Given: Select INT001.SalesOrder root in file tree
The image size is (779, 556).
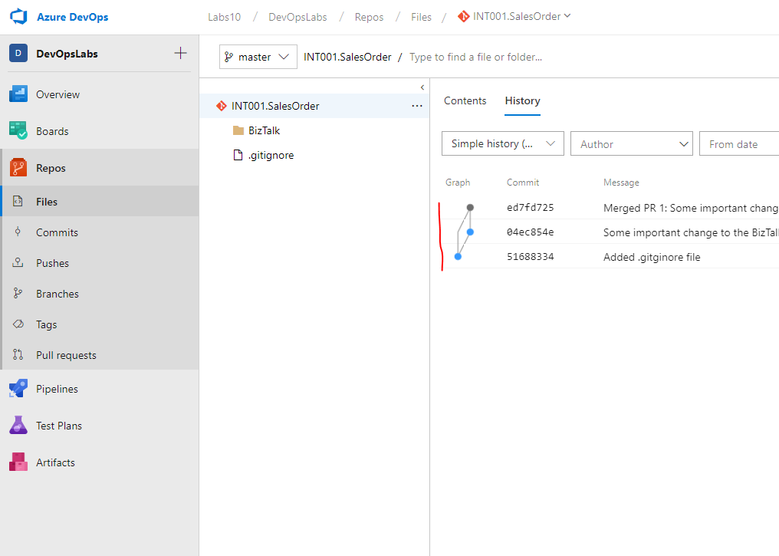Looking at the screenshot, I should 314,106.
